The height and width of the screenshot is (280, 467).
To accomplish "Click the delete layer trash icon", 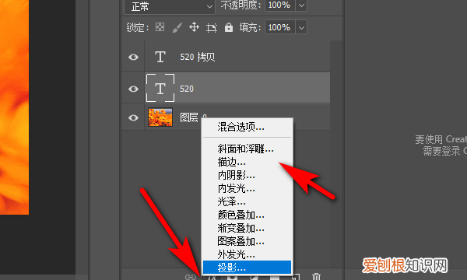I will tap(316, 276).
